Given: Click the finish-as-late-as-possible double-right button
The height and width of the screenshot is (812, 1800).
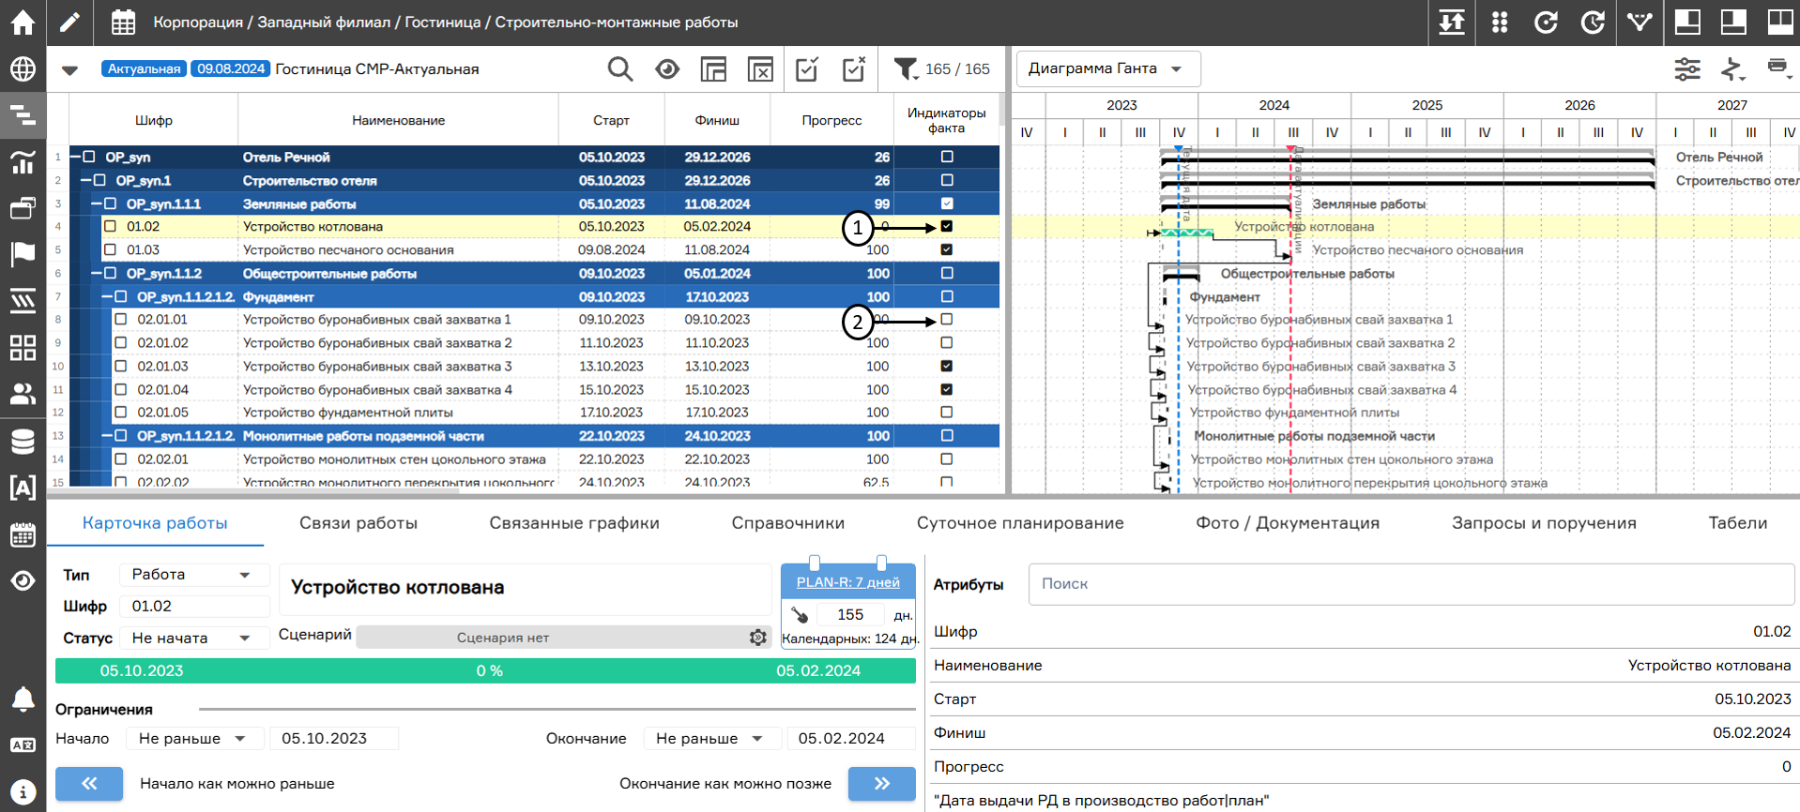Looking at the screenshot, I should pyautogui.click(x=882, y=783).
